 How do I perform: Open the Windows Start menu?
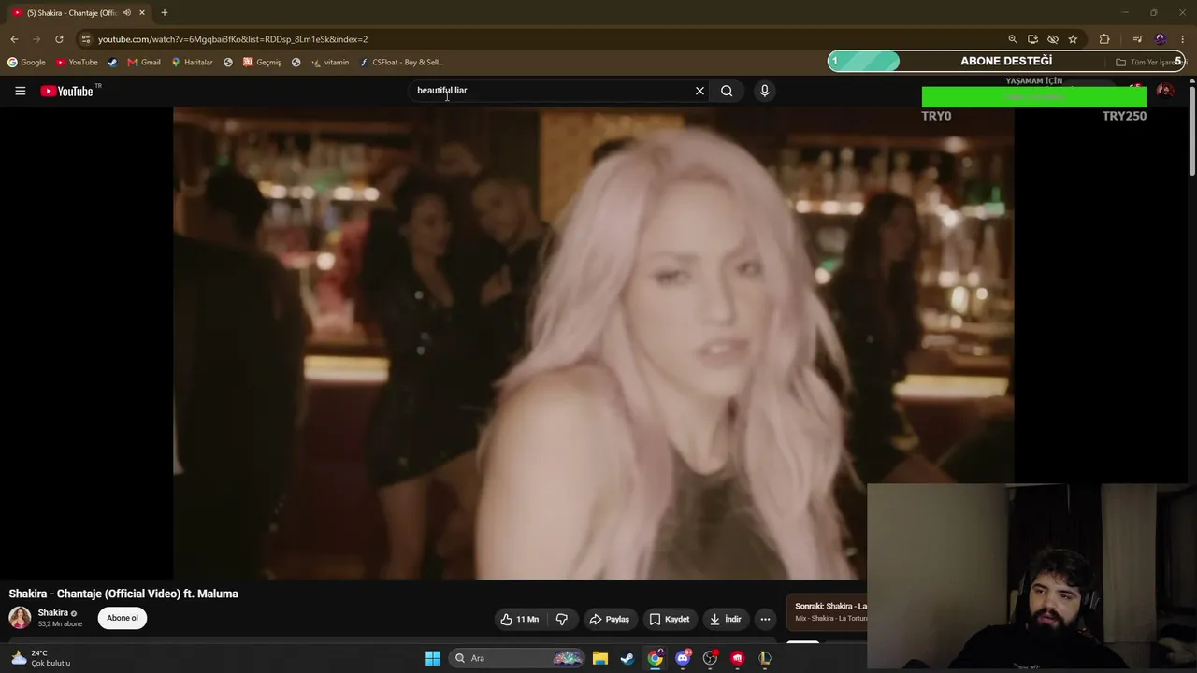[x=433, y=658]
